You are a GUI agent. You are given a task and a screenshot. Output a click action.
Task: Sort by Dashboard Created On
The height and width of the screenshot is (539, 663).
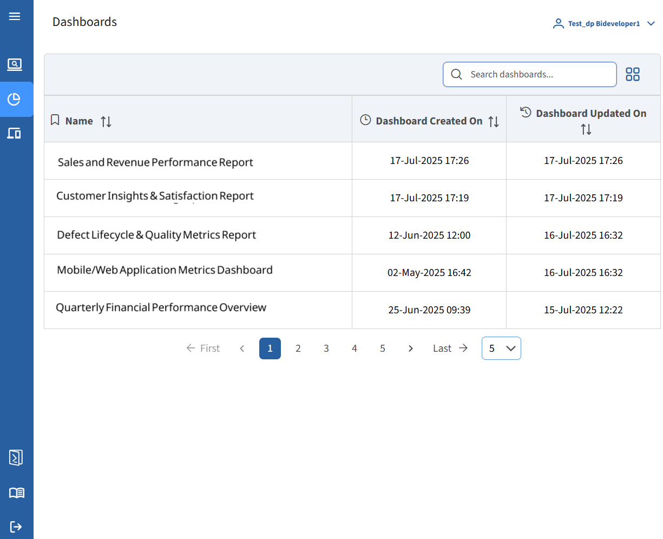(x=493, y=122)
